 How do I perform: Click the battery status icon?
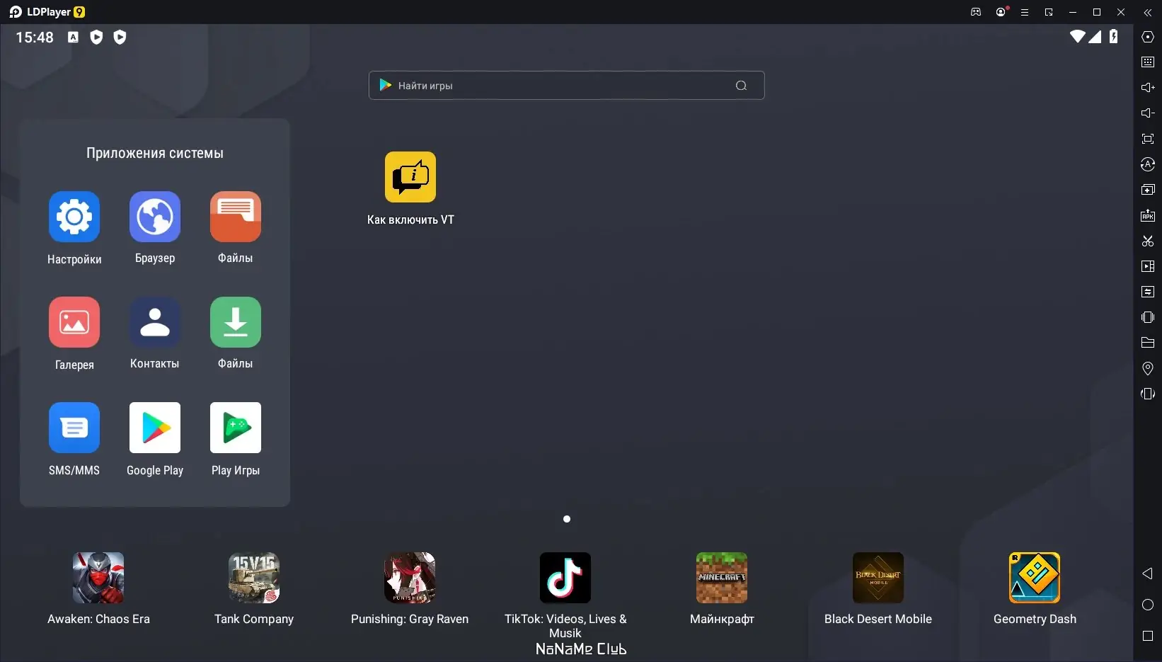coord(1114,36)
